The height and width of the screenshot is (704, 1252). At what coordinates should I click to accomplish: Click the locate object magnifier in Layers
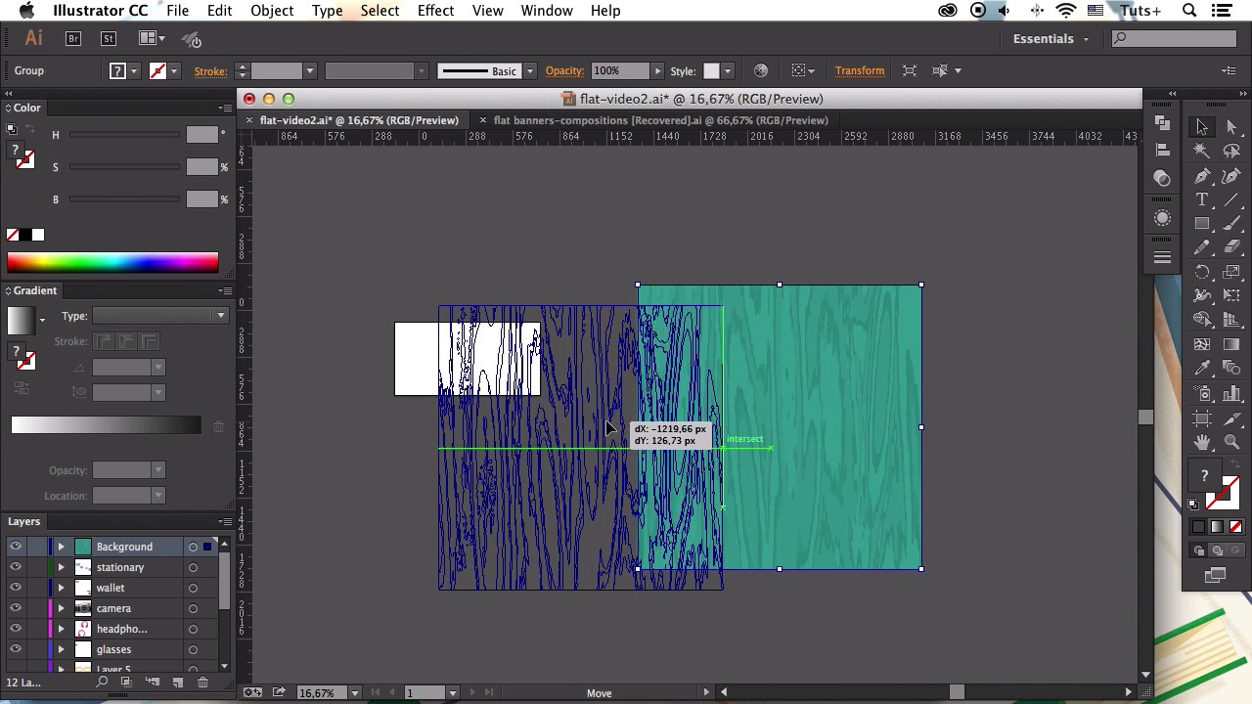click(x=102, y=682)
